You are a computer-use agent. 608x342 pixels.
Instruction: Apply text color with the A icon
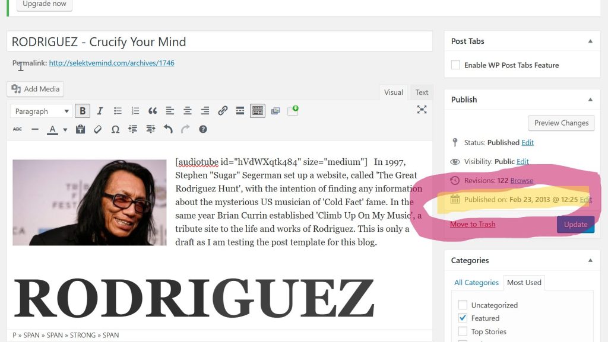[52, 129]
